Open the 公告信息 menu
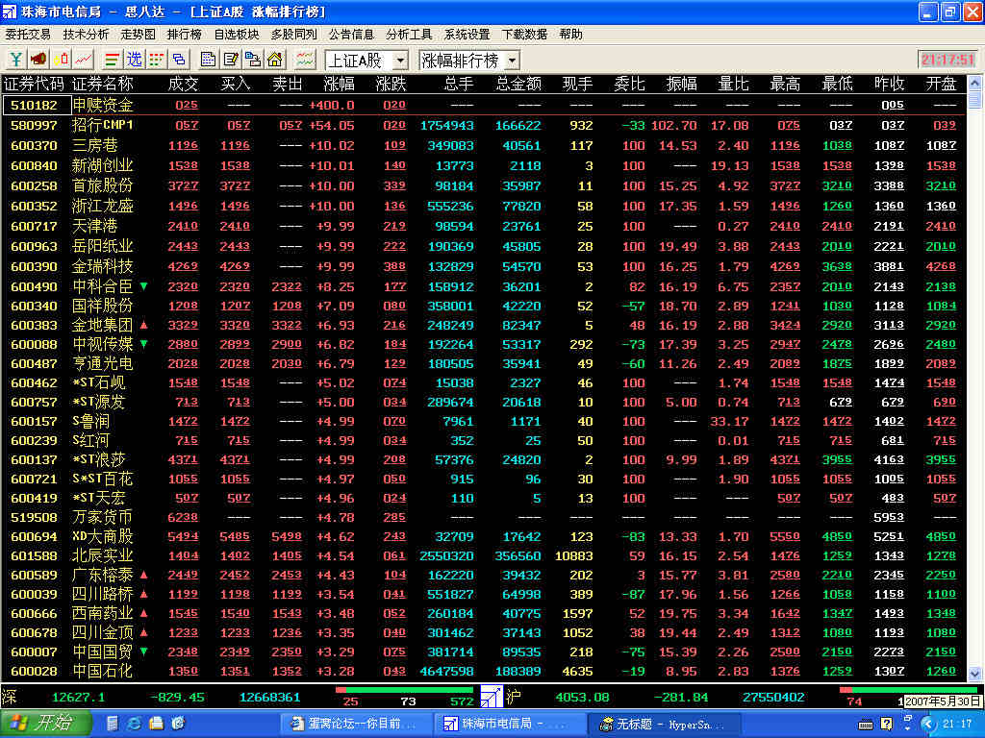The height and width of the screenshot is (738, 985). point(351,34)
